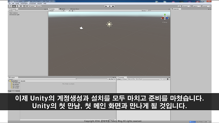Click the camera gizmo in scene view
This screenshot has height=123, width=219.
81,28
